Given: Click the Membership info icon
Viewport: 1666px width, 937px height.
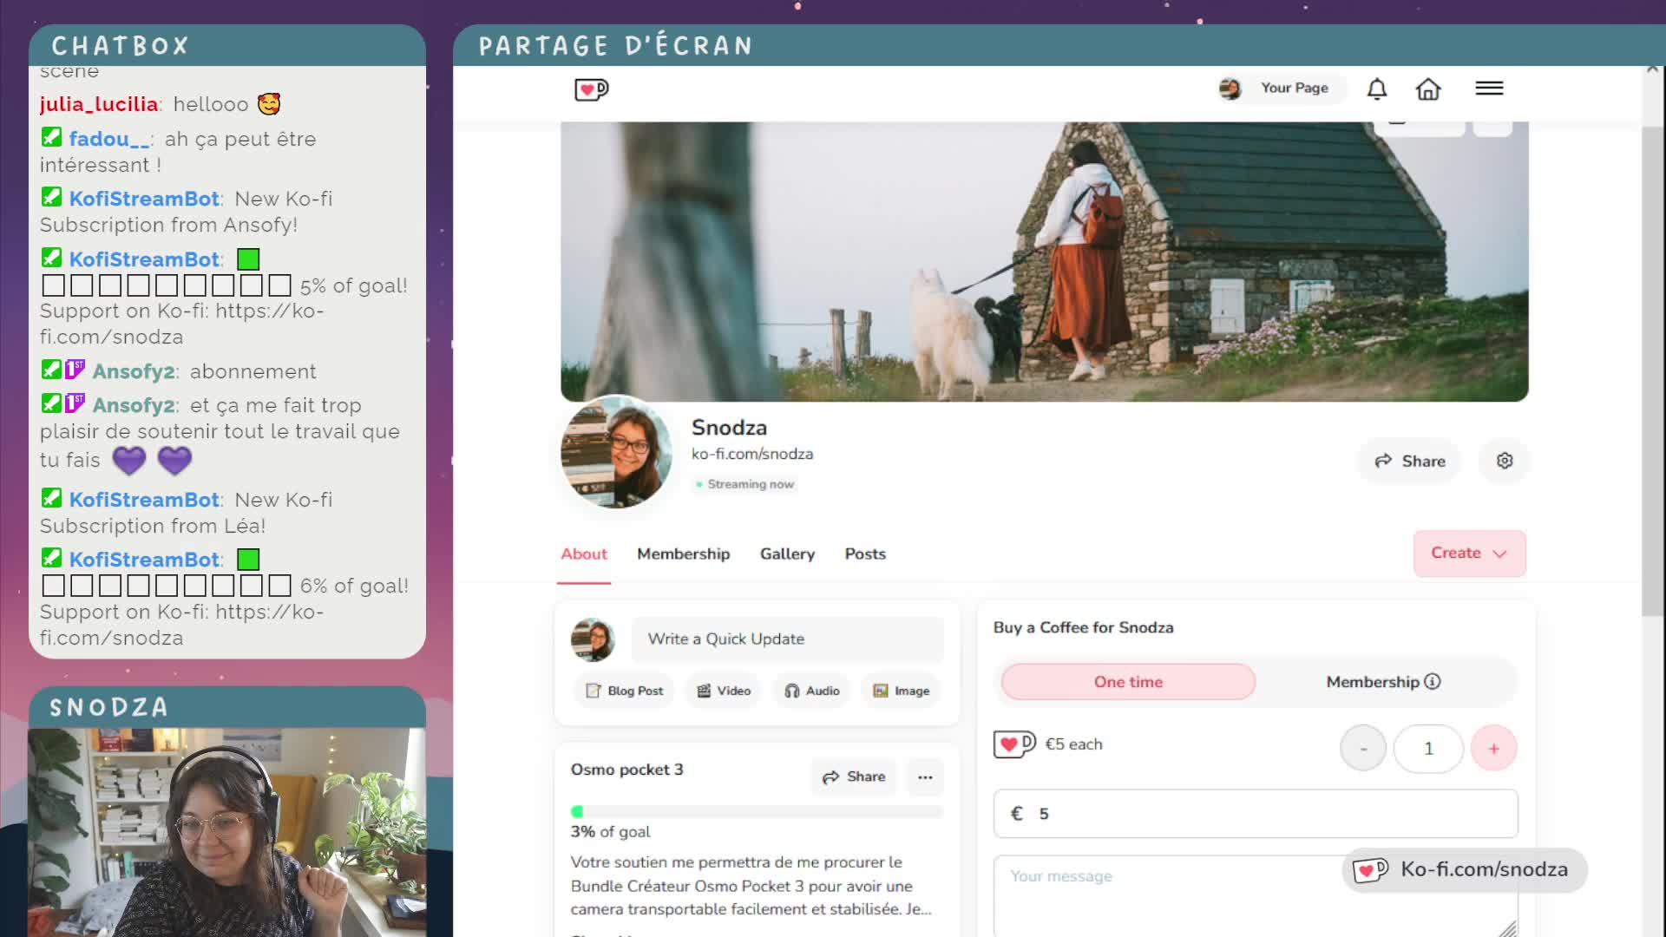Looking at the screenshot, I should (x=1433, y=682).
